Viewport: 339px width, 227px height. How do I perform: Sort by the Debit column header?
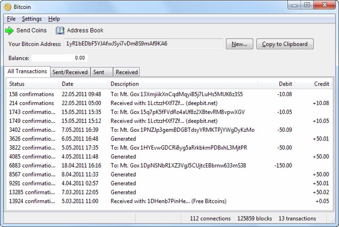[276, 84]
